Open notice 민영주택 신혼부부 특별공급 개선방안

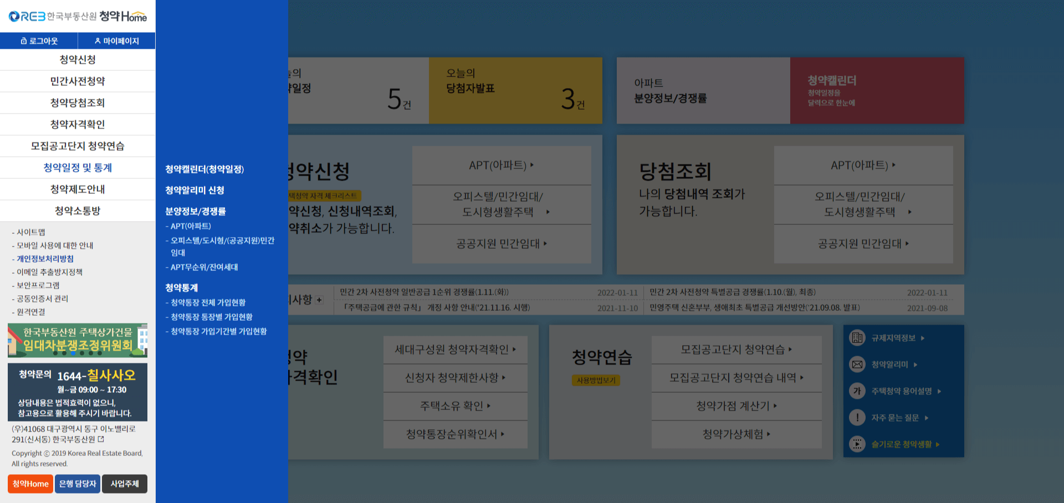tap(755, 307)
